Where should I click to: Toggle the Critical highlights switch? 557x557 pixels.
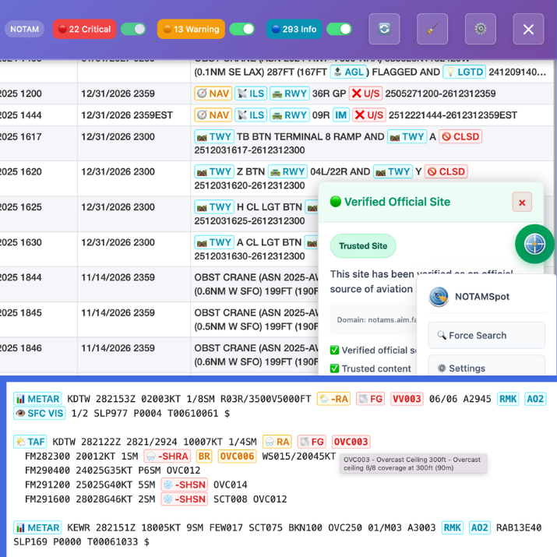pos(133,29)
